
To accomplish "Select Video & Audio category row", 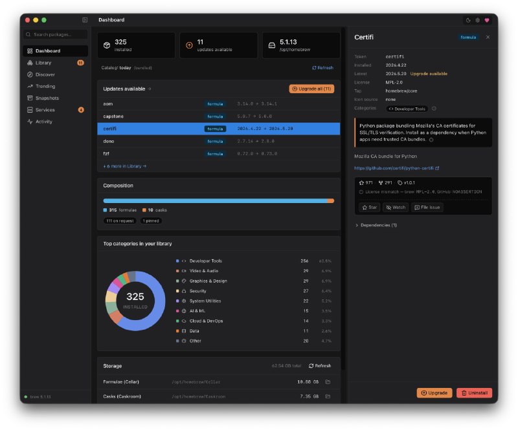I will point(254,271).
